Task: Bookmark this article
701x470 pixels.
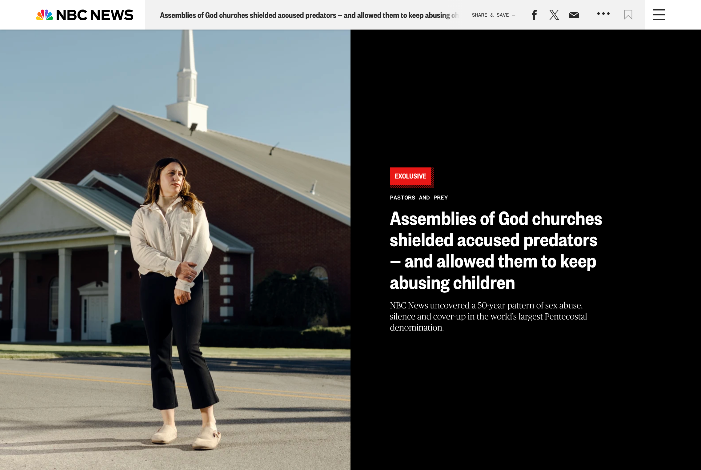Action: pos(628,15)
